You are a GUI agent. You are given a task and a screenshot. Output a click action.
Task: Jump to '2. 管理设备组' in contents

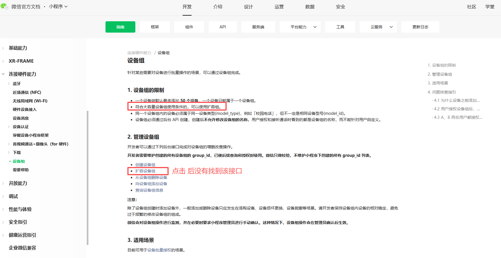coord(440,74)
